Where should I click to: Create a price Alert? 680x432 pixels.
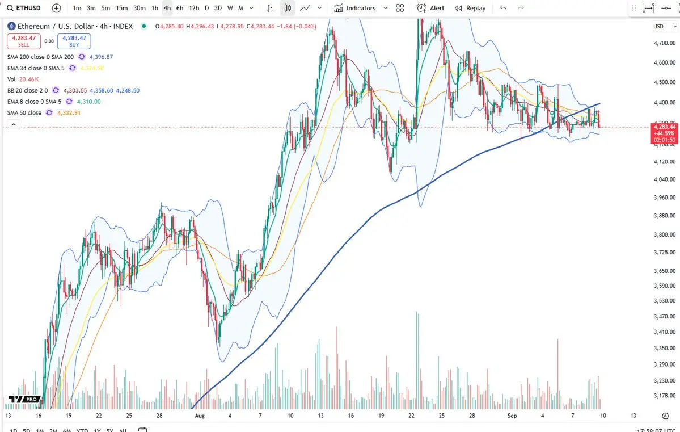coord(430,8)
